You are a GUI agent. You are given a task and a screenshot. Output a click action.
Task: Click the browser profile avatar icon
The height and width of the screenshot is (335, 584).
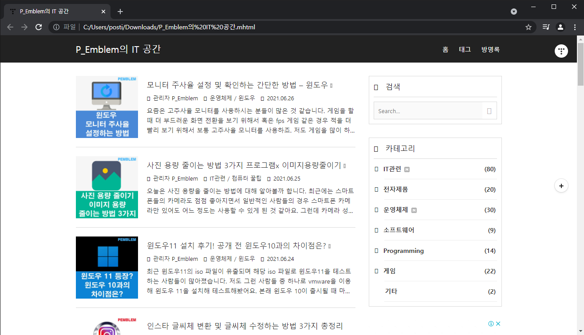(x=560, y=27)
